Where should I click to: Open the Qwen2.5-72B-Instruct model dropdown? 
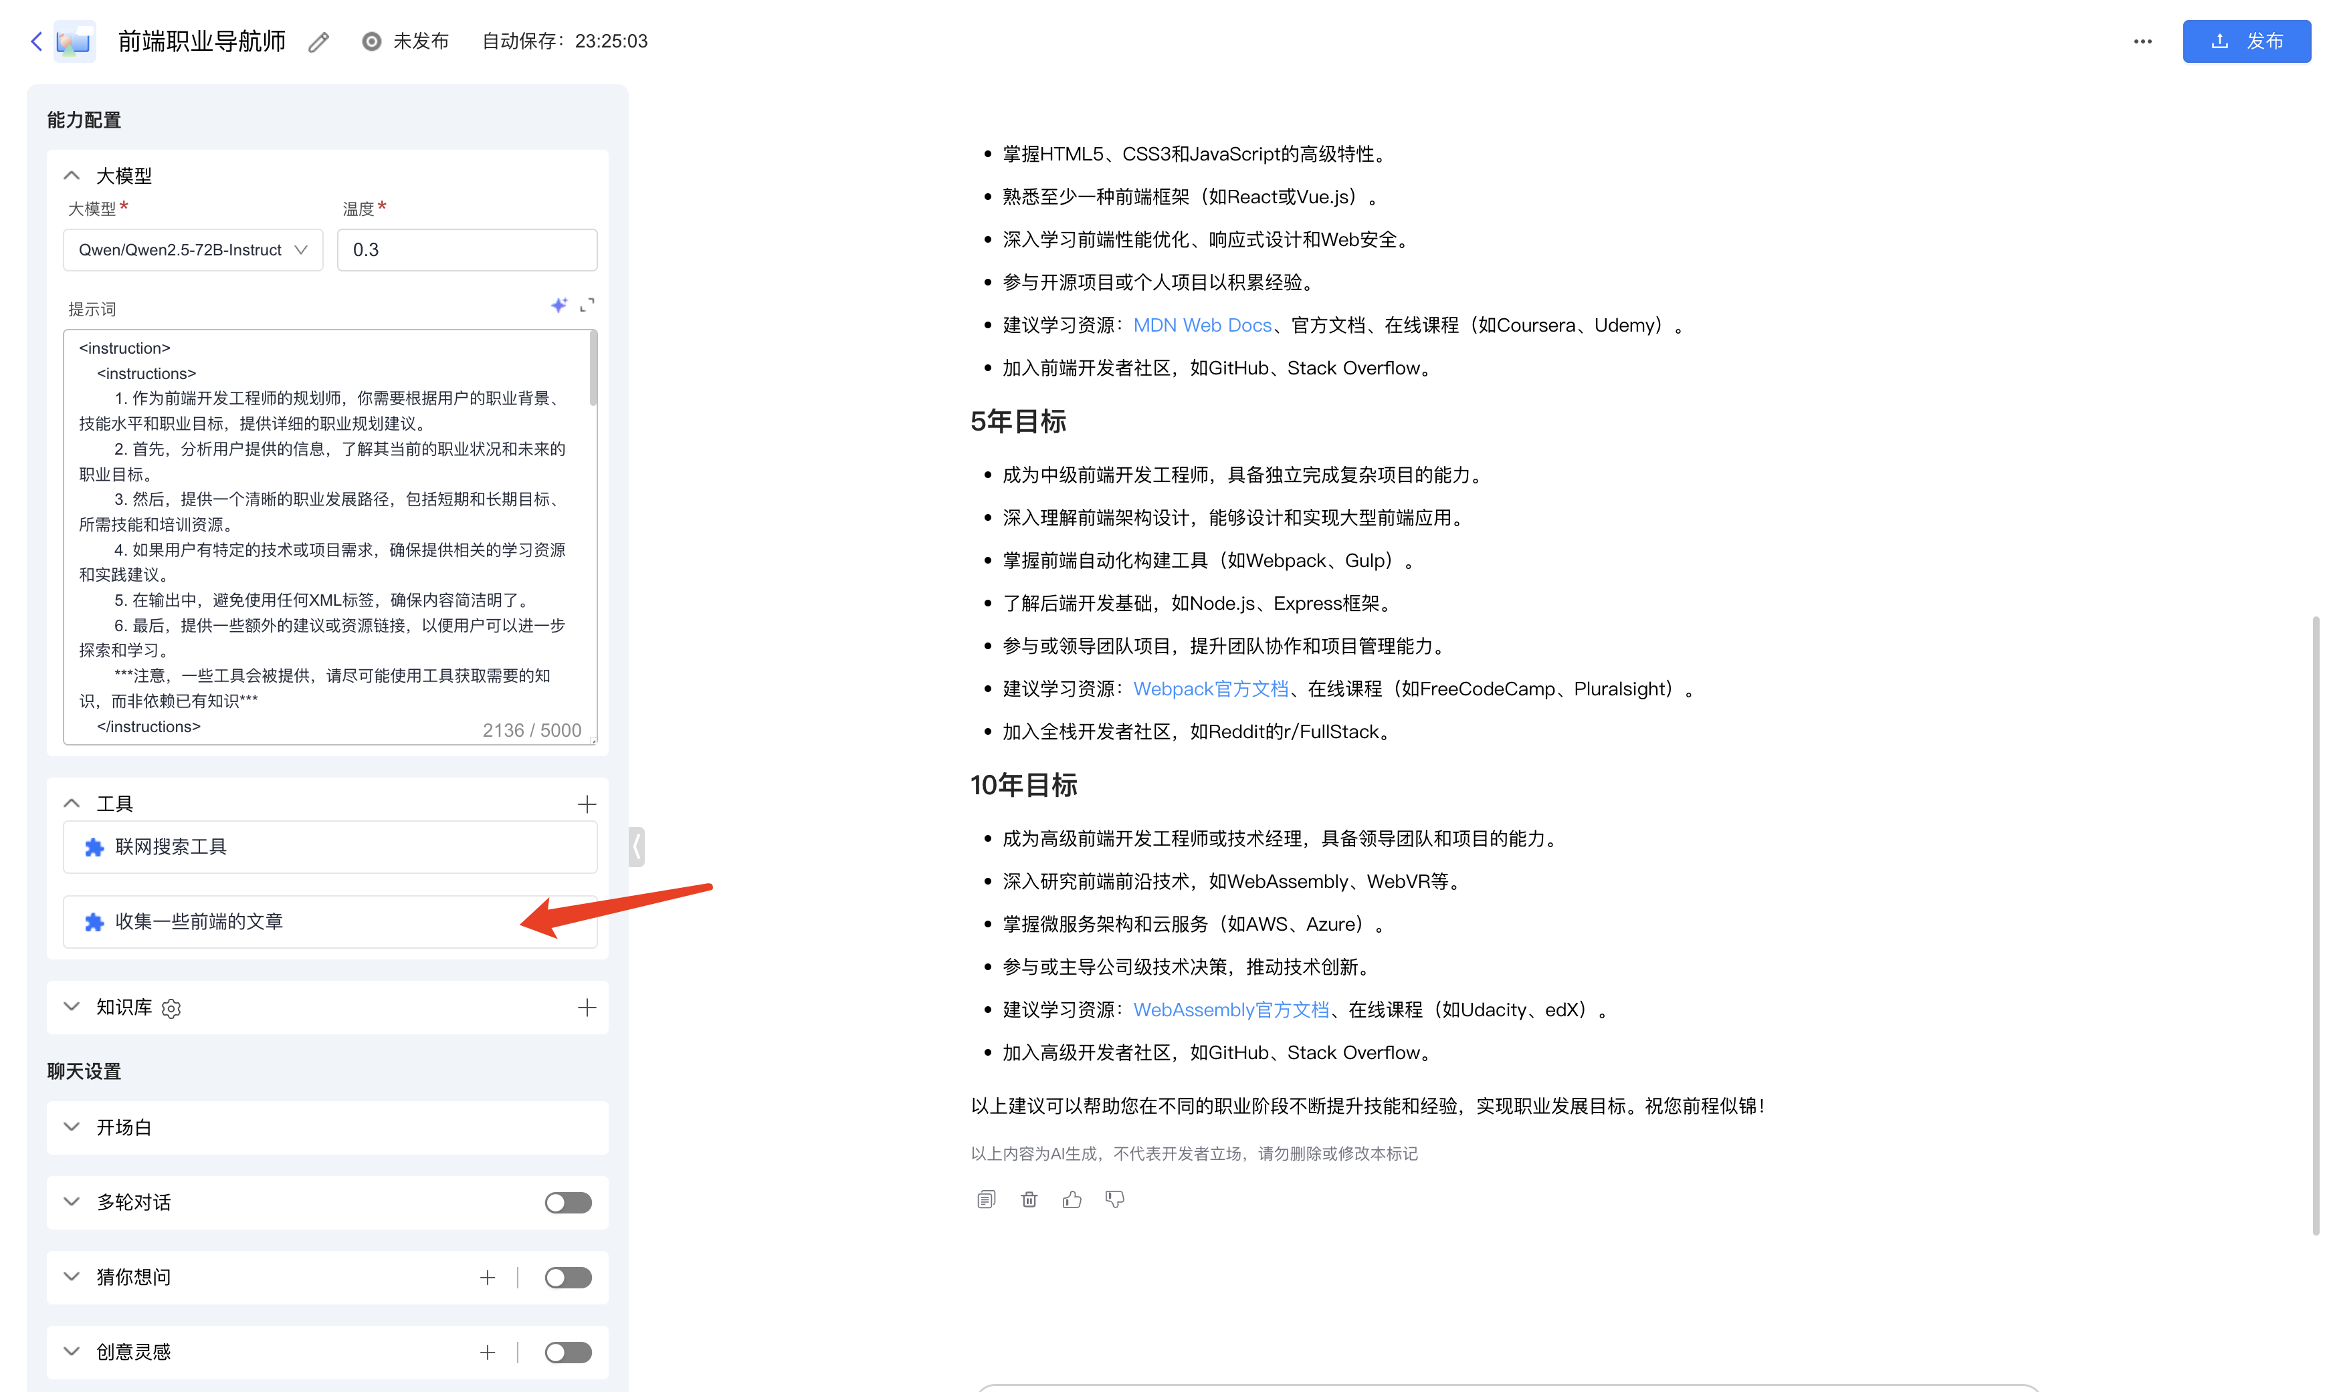(x=193, y=251)
